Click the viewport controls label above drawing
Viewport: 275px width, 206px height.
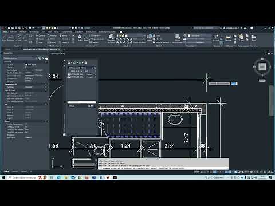[58, 54]
